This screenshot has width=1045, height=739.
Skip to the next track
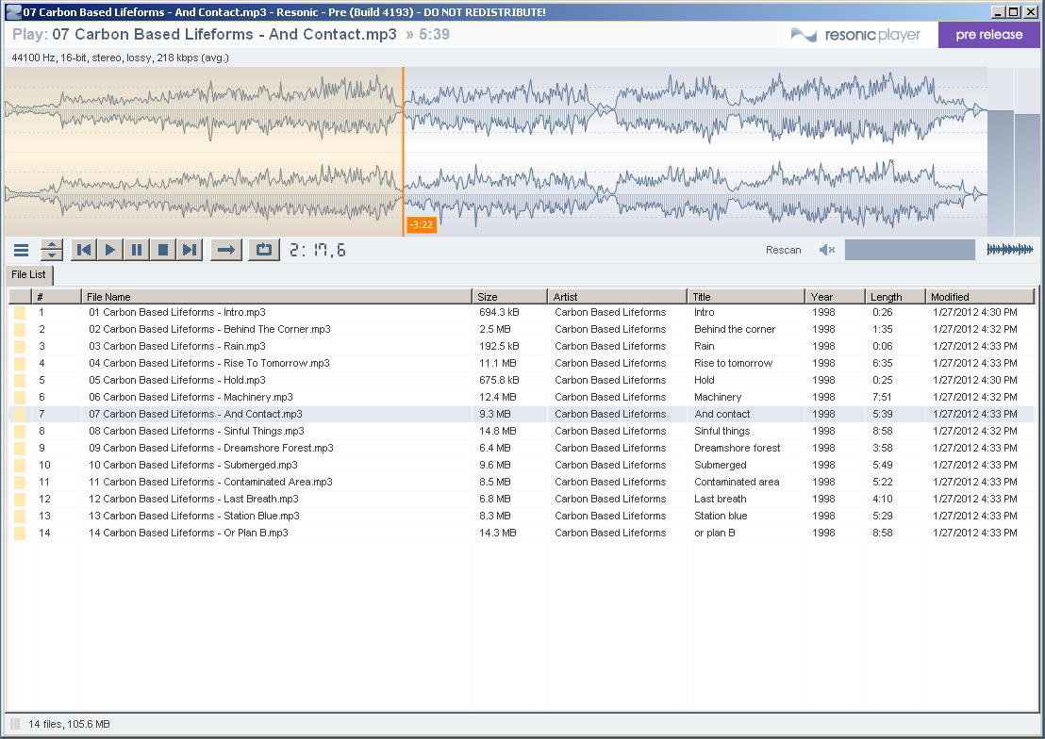[x=190, y=250]
